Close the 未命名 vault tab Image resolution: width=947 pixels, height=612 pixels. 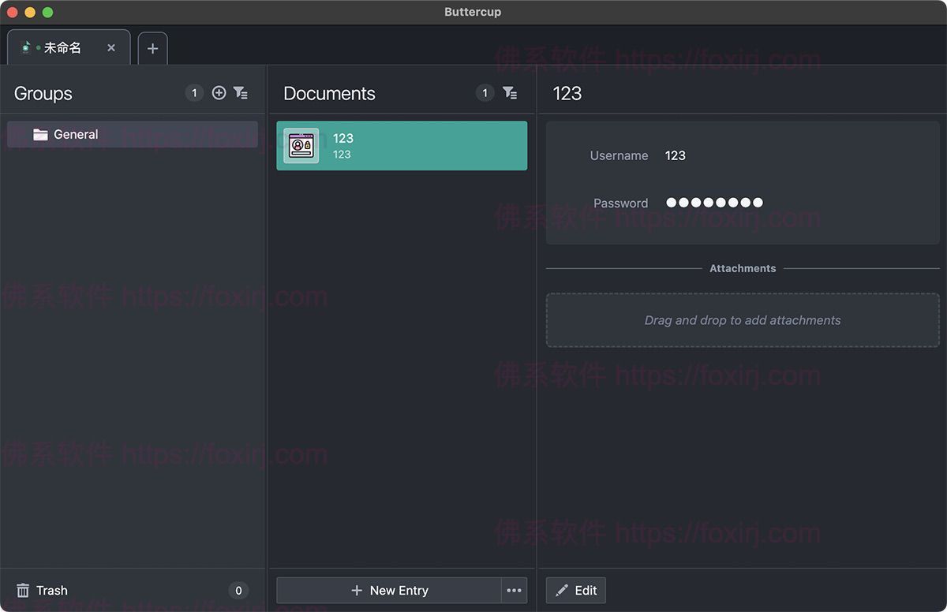pyautogui.click(x=111, y=48)
